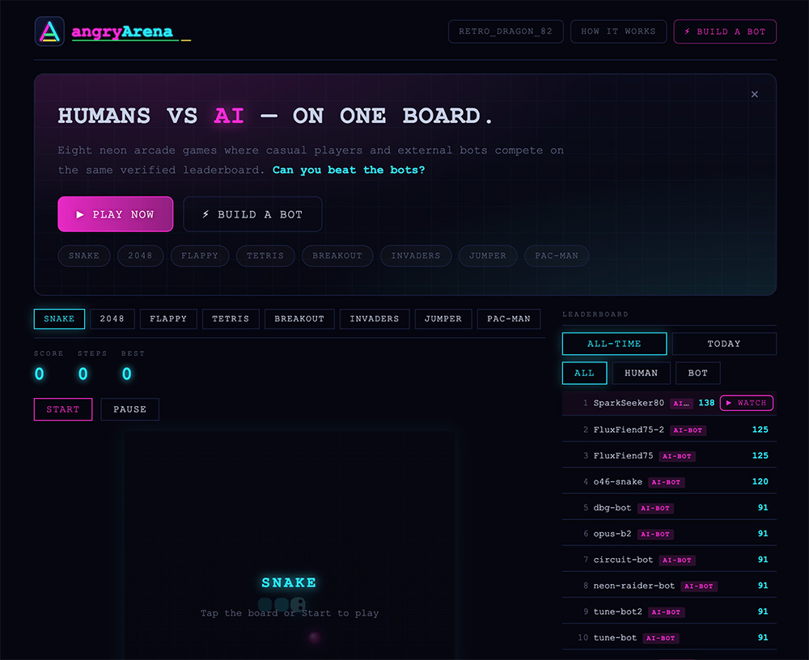Click the AI-BOT badge beside dbg-bot
Viewport: 809px width, 660px height.
(655, 508)
